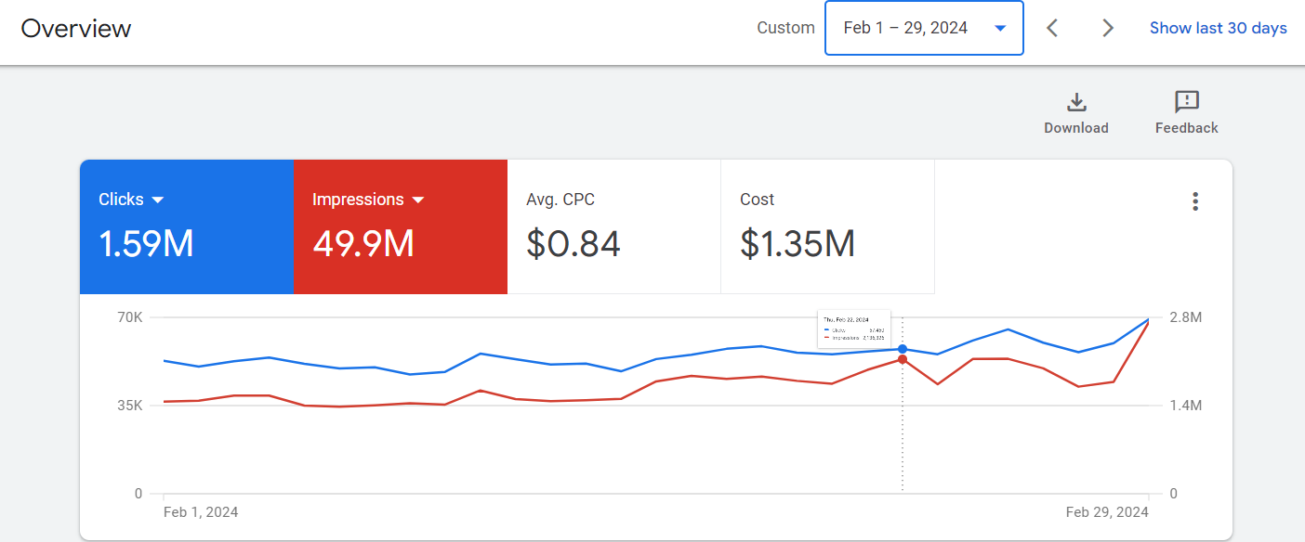The image size is (1305, 542).
Task: Open the Feb 1 – 29, 2024 date picker
Action: click(923, 28)
